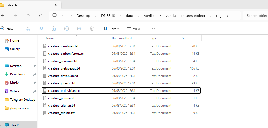Expand hidden path with ellipsis in breadcrumb

[x=70, y=16]
